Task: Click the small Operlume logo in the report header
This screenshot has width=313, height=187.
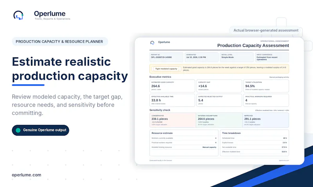Action: coord(152,43)
